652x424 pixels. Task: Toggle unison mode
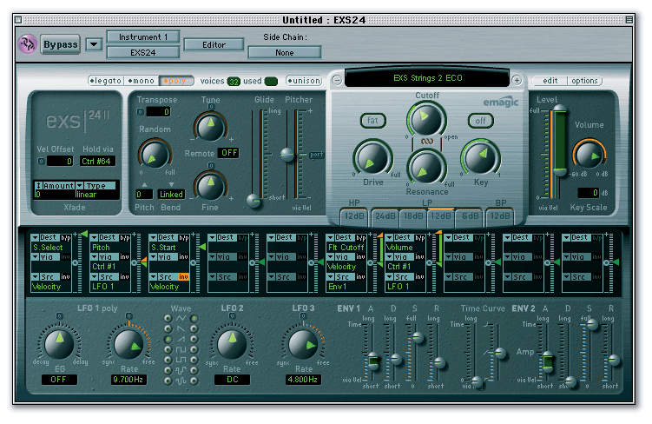[x=305, y=81]
